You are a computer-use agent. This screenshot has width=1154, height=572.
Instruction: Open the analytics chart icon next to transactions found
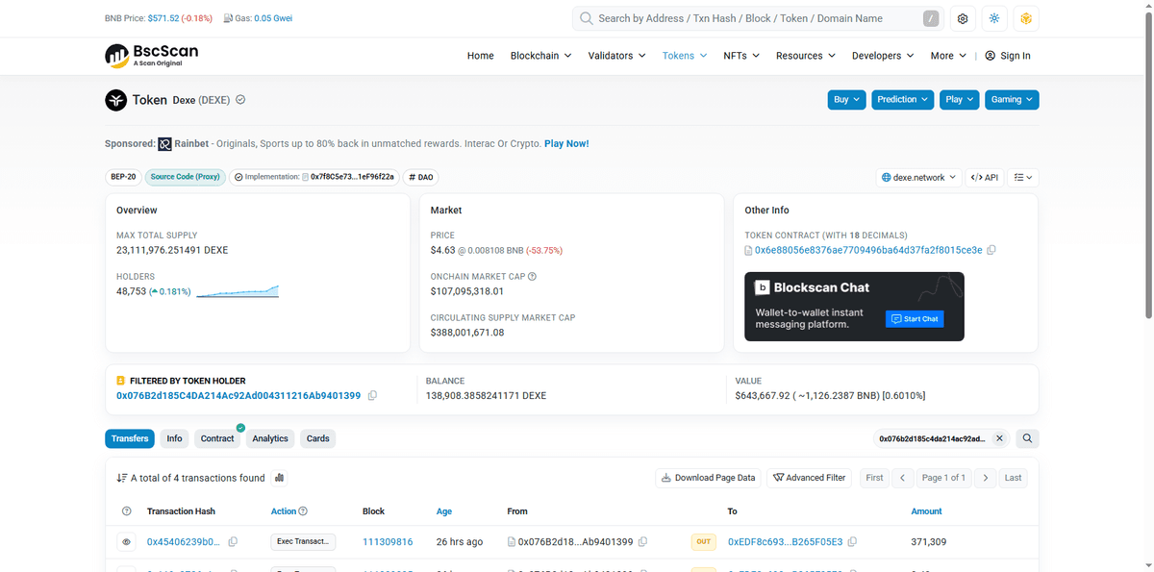279,478
